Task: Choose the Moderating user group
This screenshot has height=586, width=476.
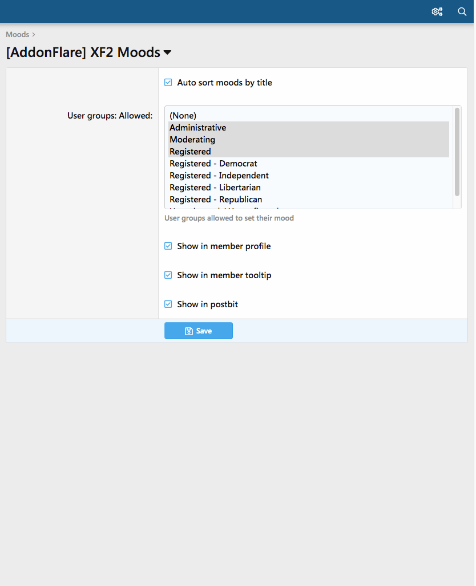Action: [x=192, y=140]
